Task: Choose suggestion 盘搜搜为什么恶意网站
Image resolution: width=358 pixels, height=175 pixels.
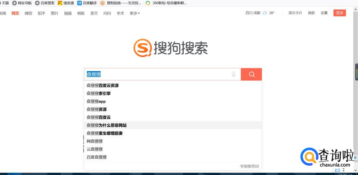Action: point(107,125)
